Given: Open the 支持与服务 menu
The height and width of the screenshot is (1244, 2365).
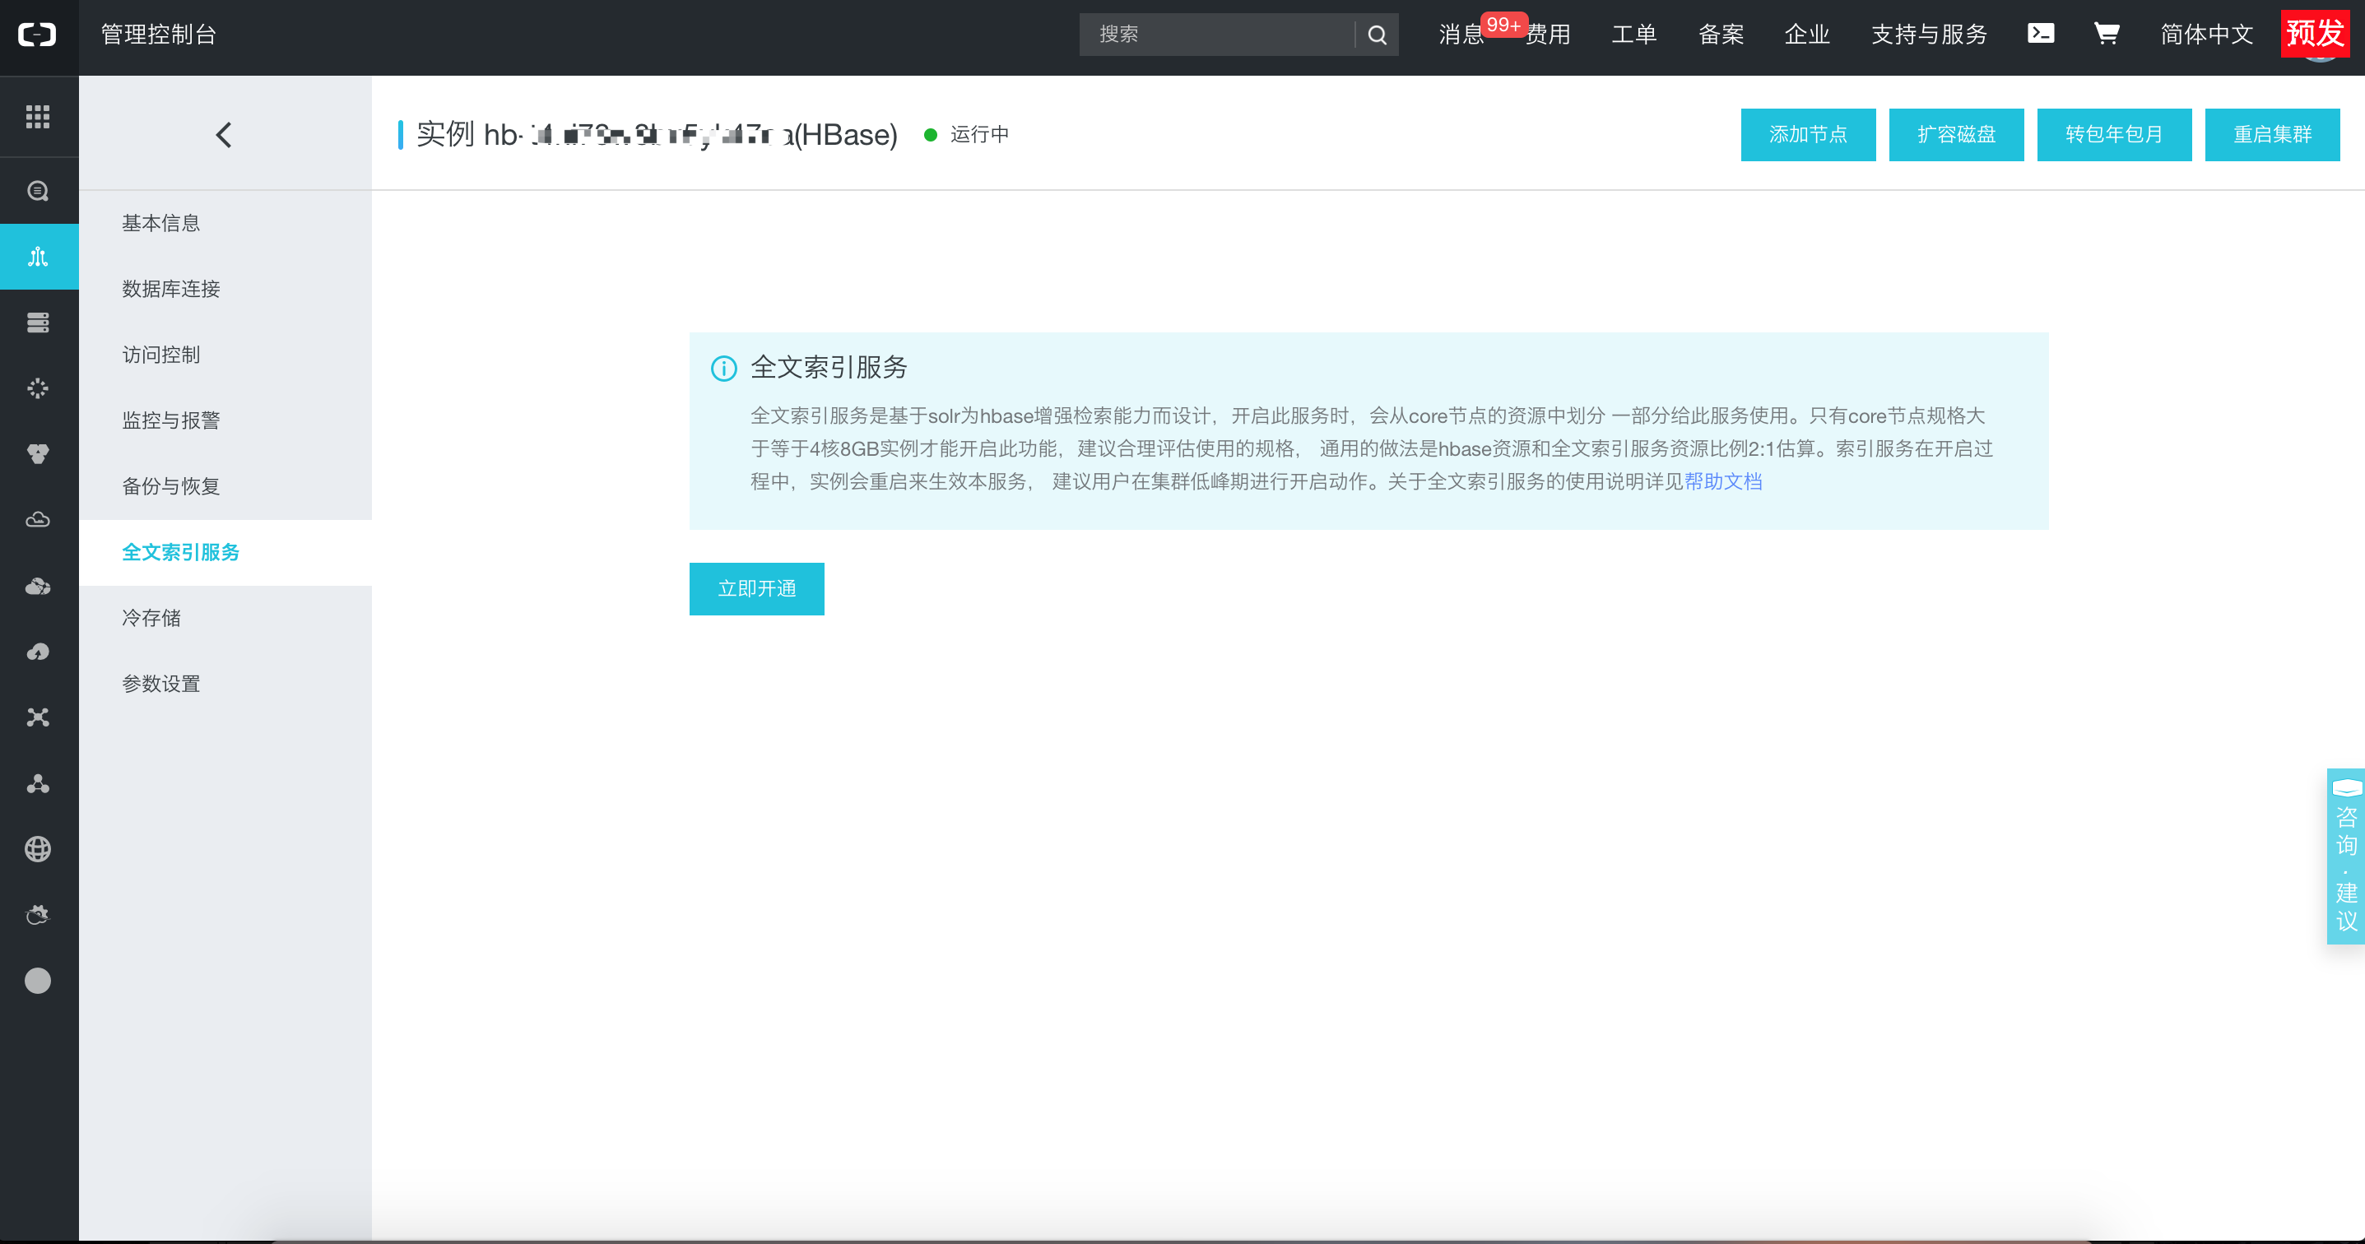Looking at the screenshot, I should click(1928, 34).
